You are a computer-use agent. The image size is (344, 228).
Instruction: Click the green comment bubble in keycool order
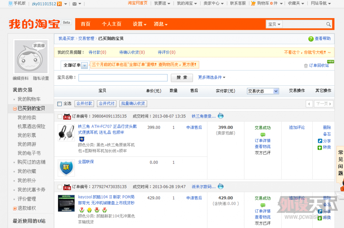coord(263,205)
